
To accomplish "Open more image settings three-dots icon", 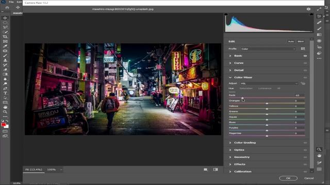I will (319, 59).
